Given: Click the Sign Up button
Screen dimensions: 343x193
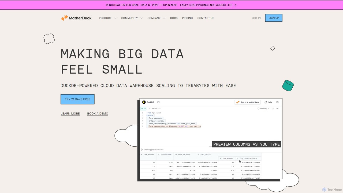Looking at the screenshot, I should pos(274,18).
